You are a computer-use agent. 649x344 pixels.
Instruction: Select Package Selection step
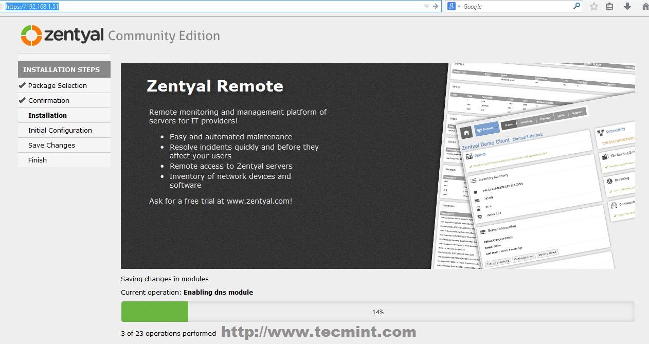click(x=58, y=85)
